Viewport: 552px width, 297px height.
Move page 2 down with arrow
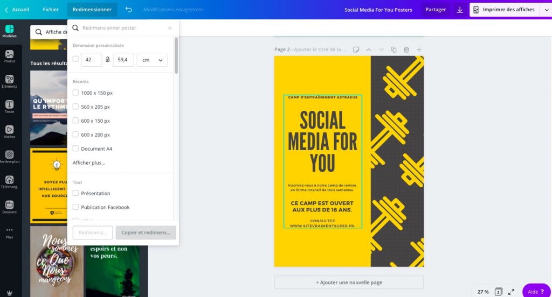[381, 49]
